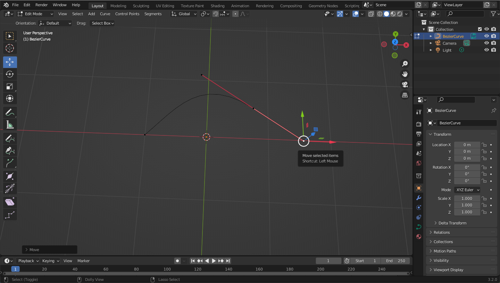Select the Curve Pen tool
This screenshot has height=283, width=500.
[10, 151]
